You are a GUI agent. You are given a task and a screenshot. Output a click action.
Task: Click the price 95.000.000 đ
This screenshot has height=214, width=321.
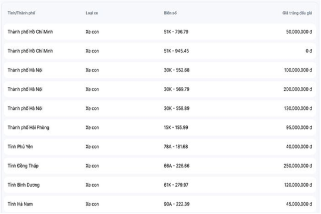click(x=299, y=128)
